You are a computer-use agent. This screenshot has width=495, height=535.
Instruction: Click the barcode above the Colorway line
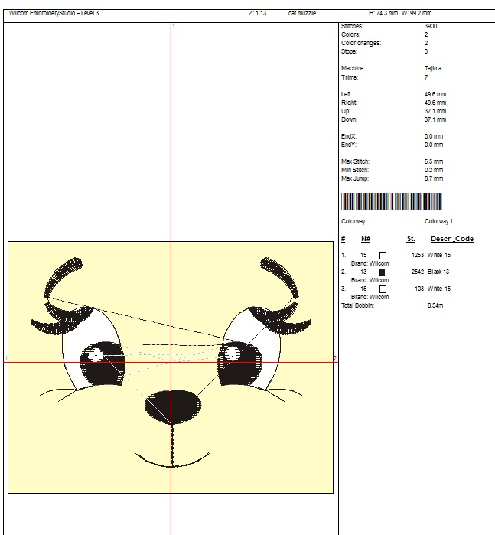pos(391,201)
